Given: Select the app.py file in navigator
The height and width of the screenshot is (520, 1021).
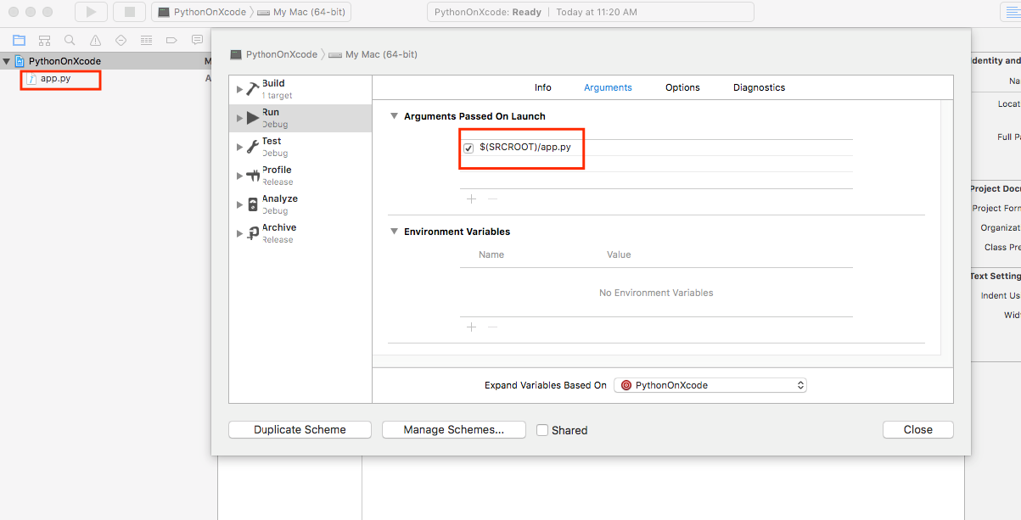Looking at the screenshot, I should click(55, 78).
